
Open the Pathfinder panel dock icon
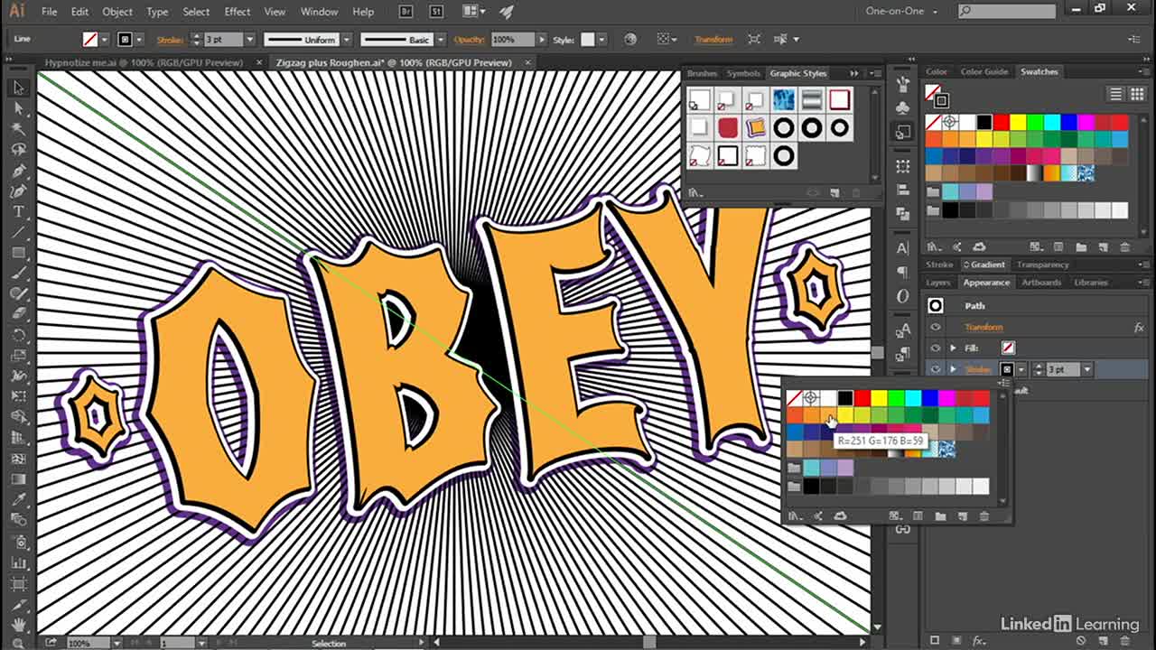coord(903,215)
